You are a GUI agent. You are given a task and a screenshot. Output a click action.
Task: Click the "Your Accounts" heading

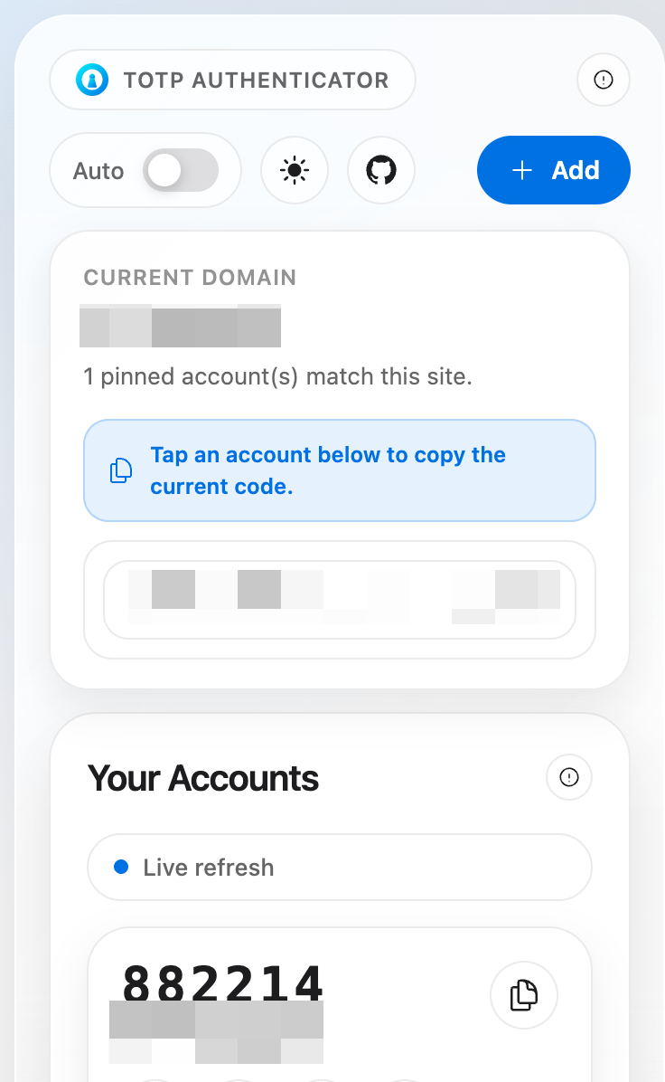[x=203, y=778]
